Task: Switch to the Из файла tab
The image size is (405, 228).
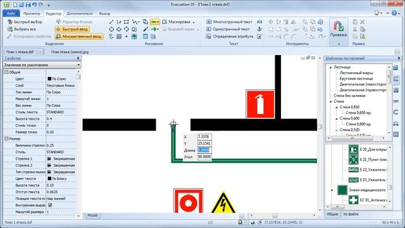Action: click(x=351, y=214)
